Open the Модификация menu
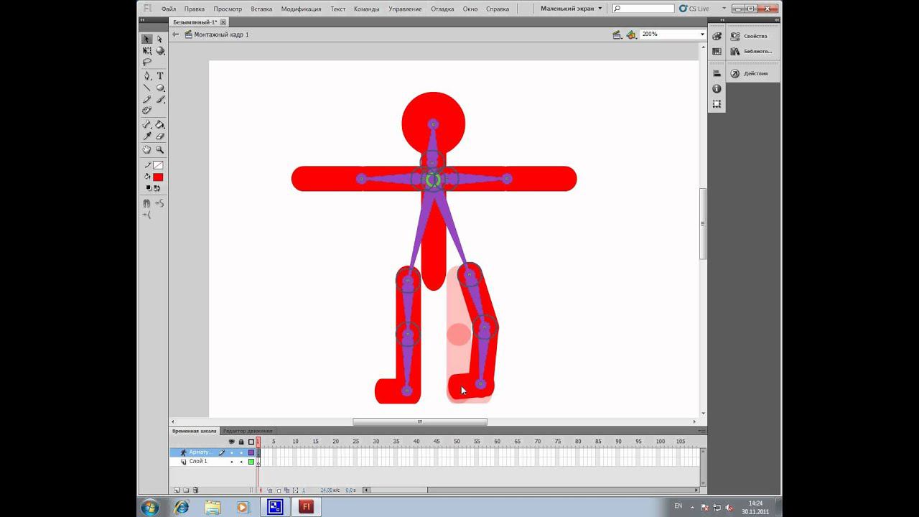The height and width of the screenshot is (517, 919). (301, 9)
